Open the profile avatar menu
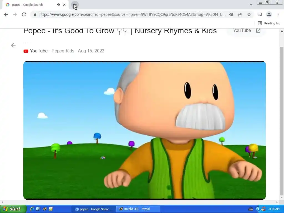Screen dimensions: 284x213 269,14
